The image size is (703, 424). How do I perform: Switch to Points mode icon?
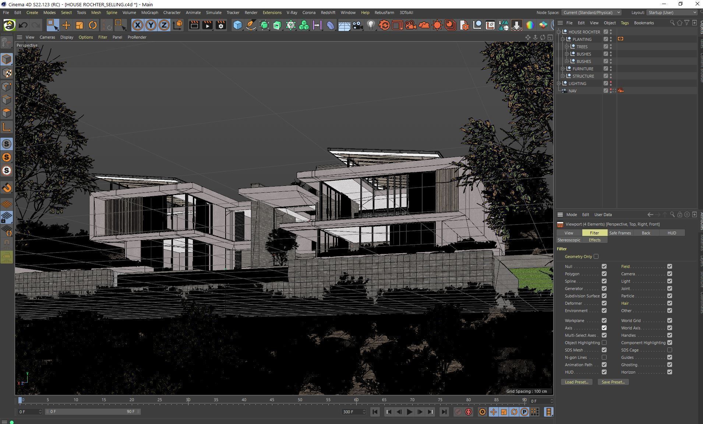tap(7, 86)
